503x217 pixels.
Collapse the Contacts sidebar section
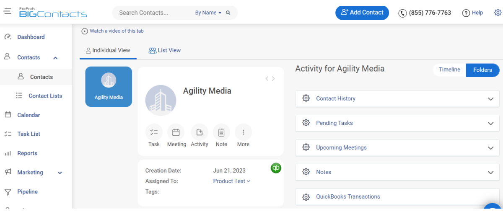tap(55, 58)
